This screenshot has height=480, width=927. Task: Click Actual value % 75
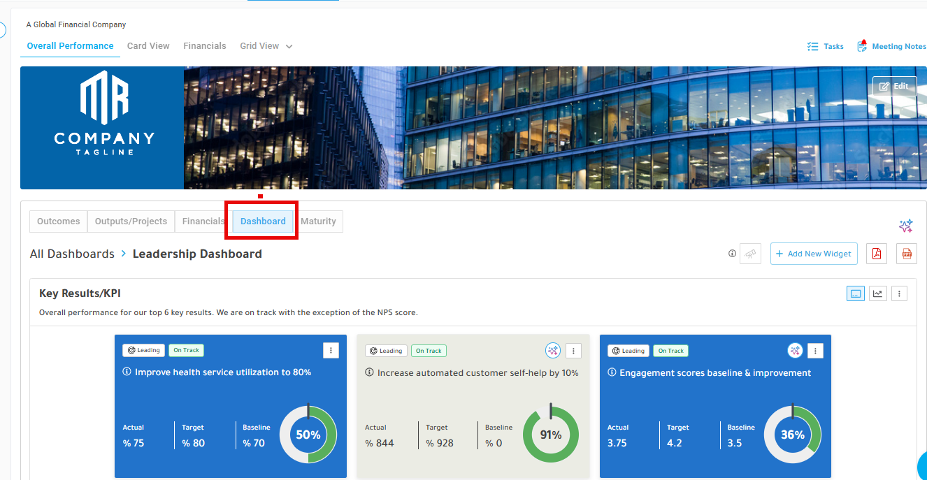(x=134, y=443)
